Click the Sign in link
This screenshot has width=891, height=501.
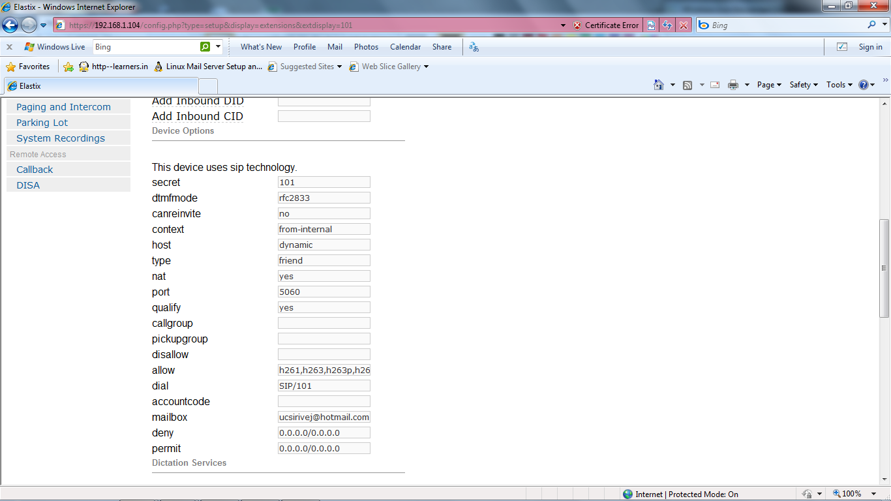870,47
